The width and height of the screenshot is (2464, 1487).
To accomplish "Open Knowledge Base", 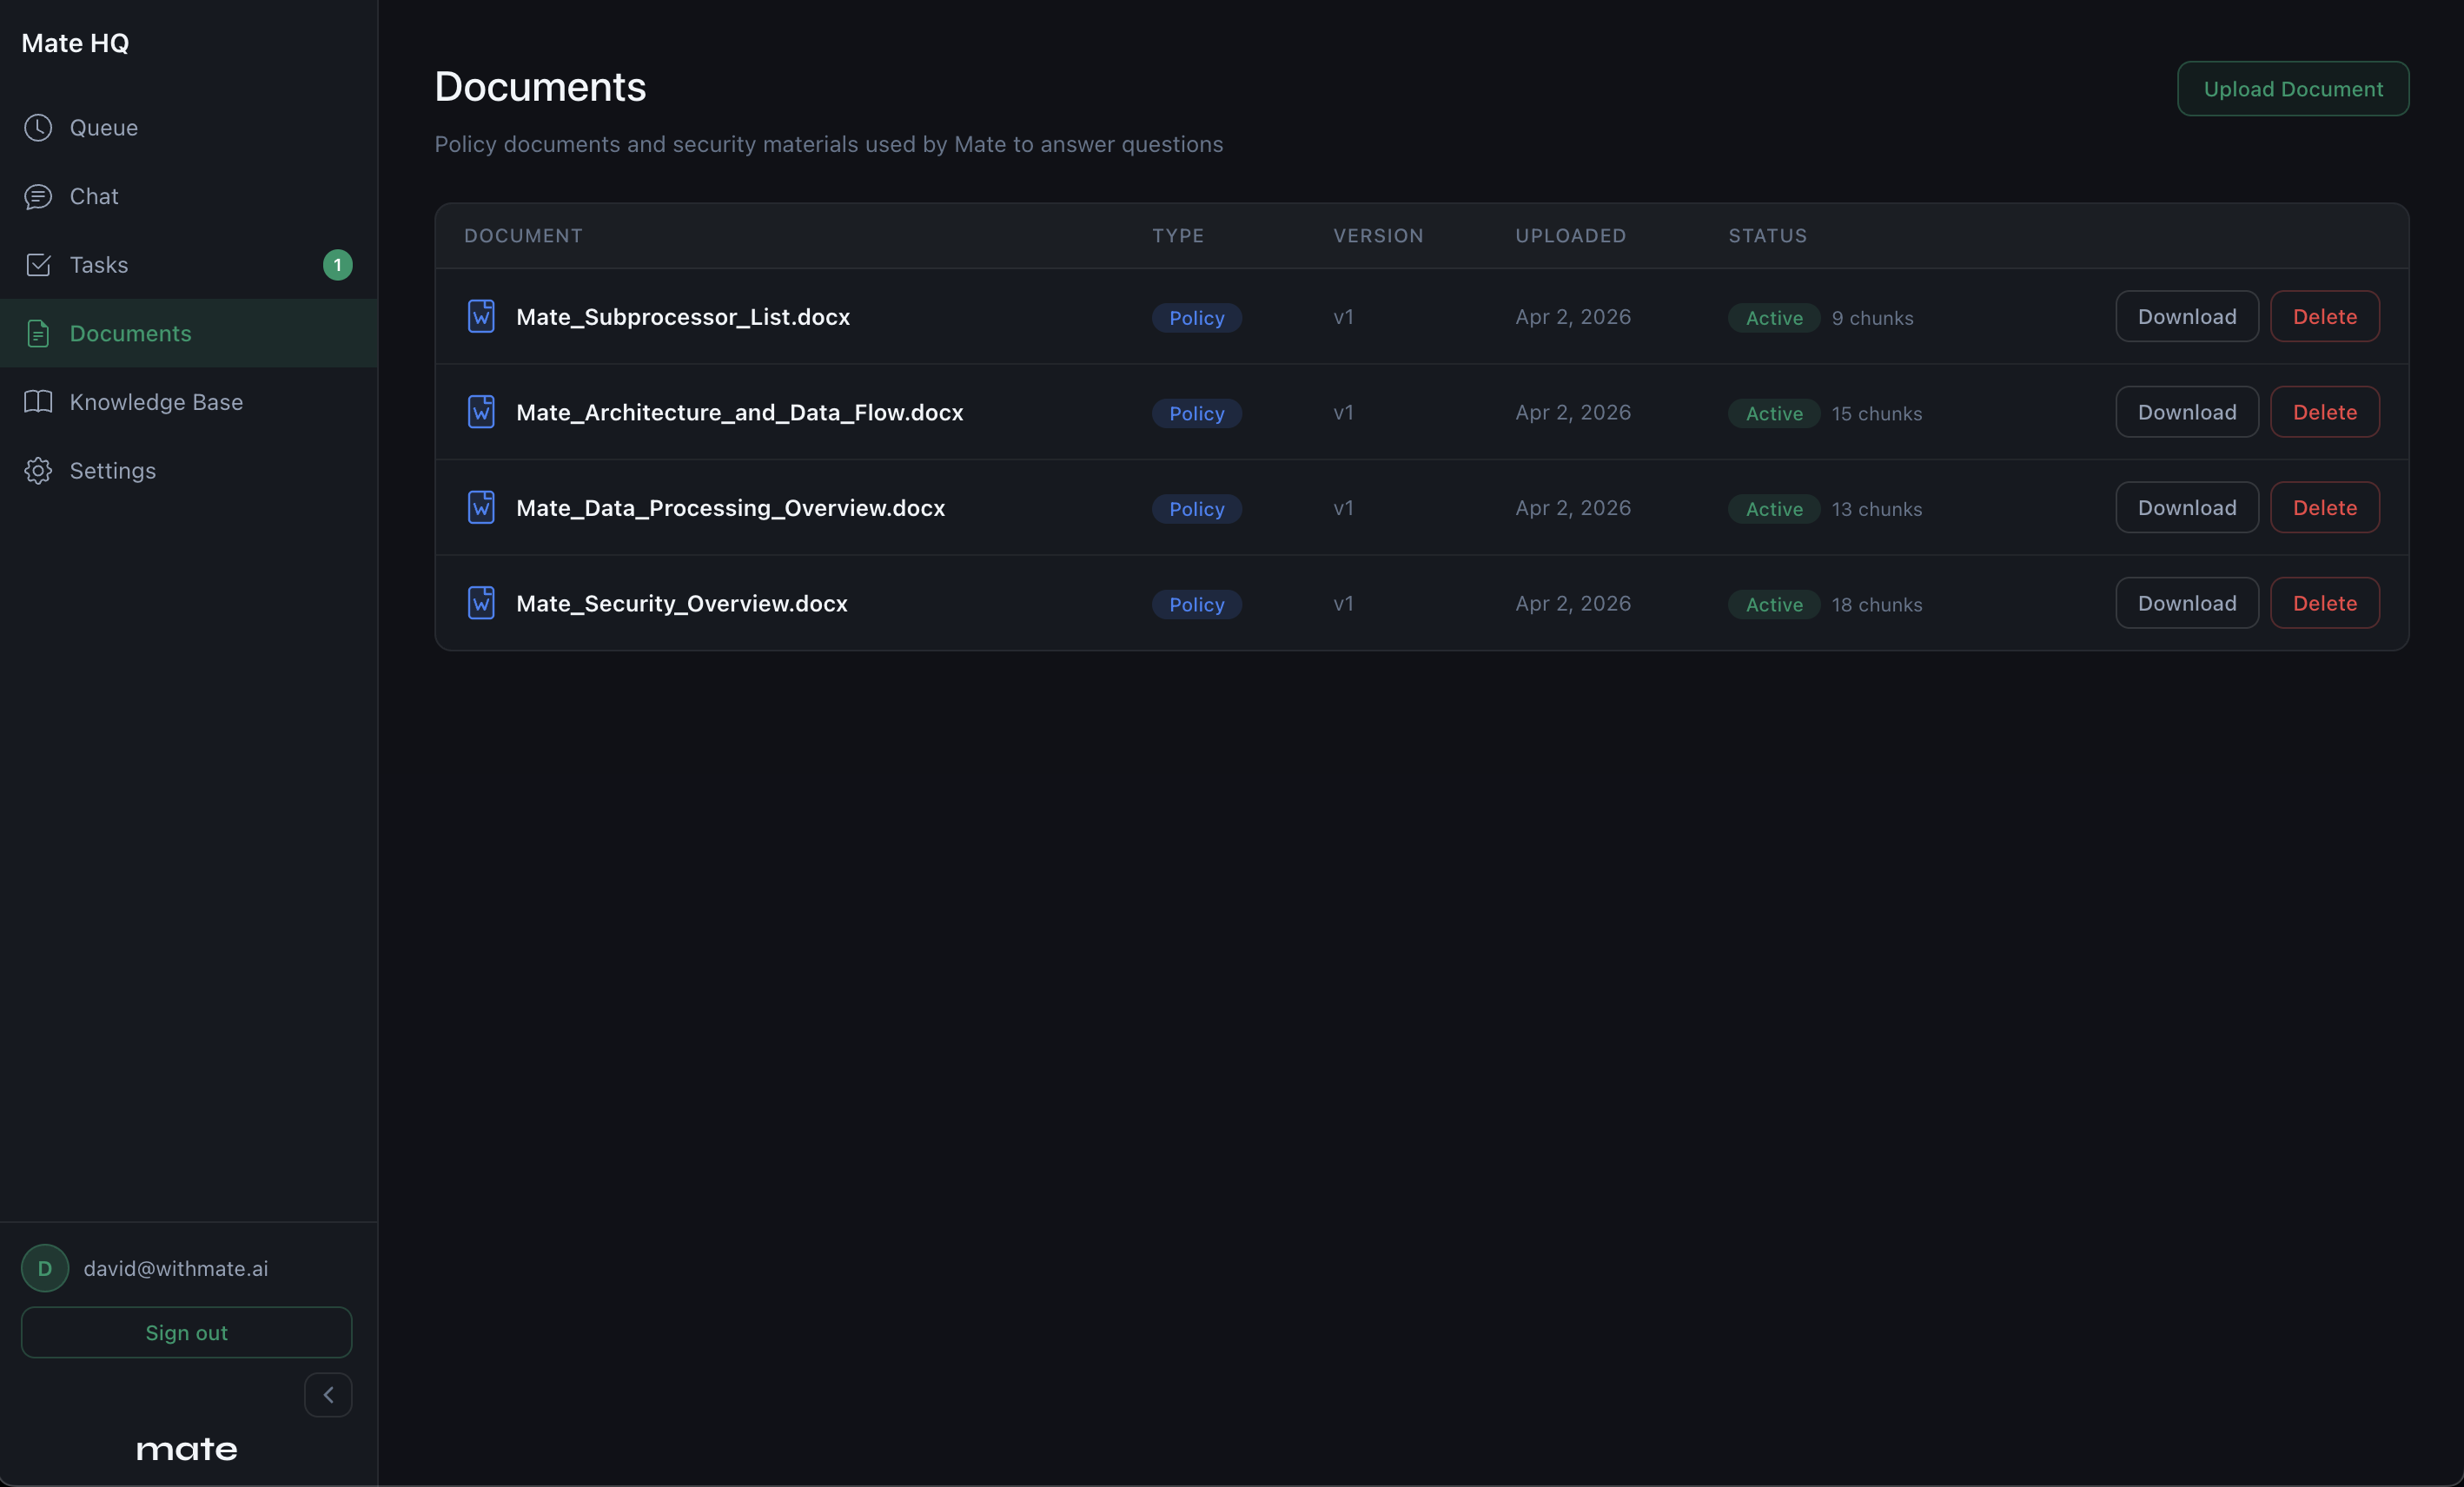I will tap(189, 402).
